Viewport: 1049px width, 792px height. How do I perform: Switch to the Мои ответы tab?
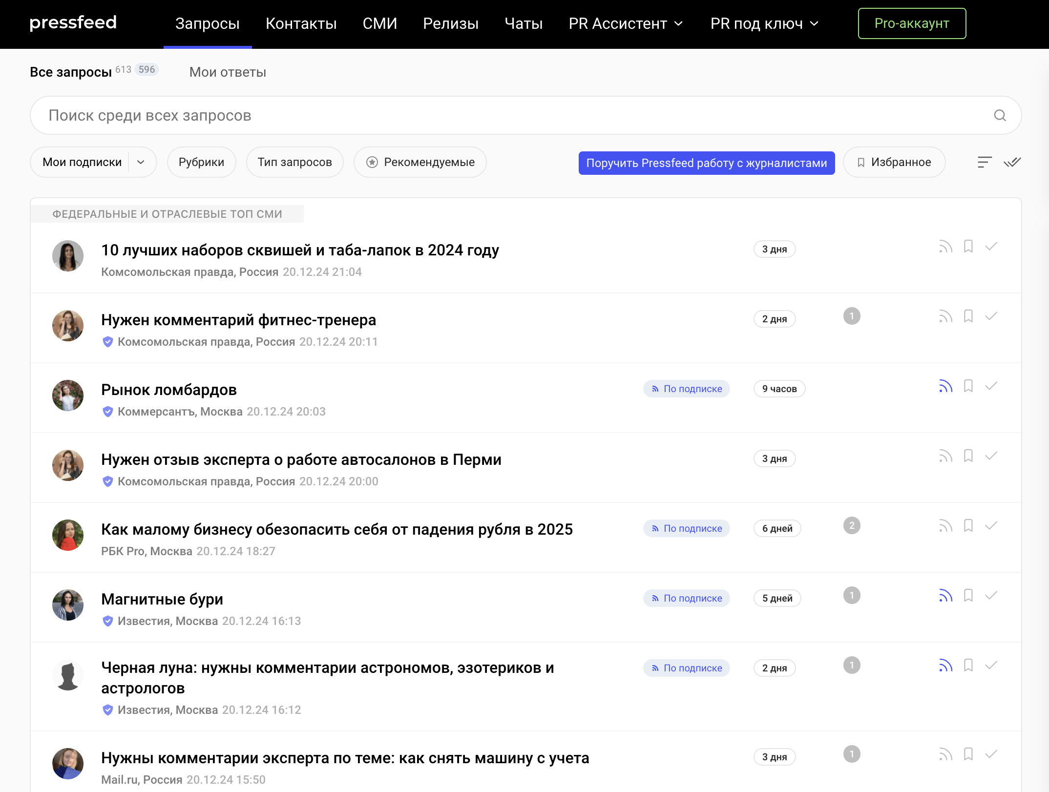[x=228, y=72]
